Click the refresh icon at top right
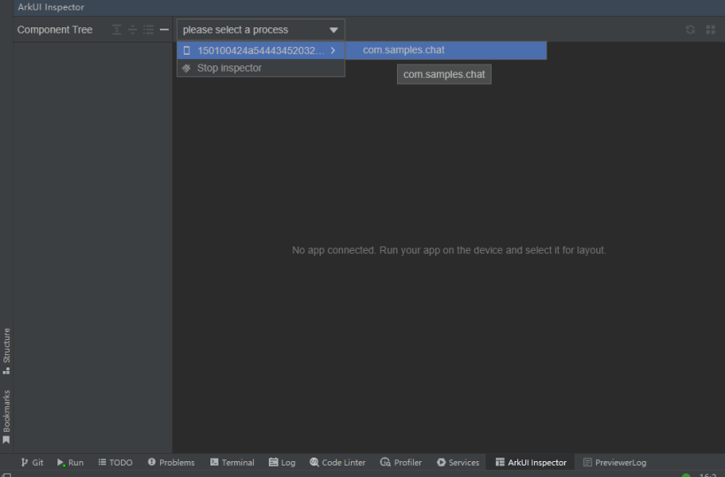Screen dimensions: 725x477 pos(691,29)
